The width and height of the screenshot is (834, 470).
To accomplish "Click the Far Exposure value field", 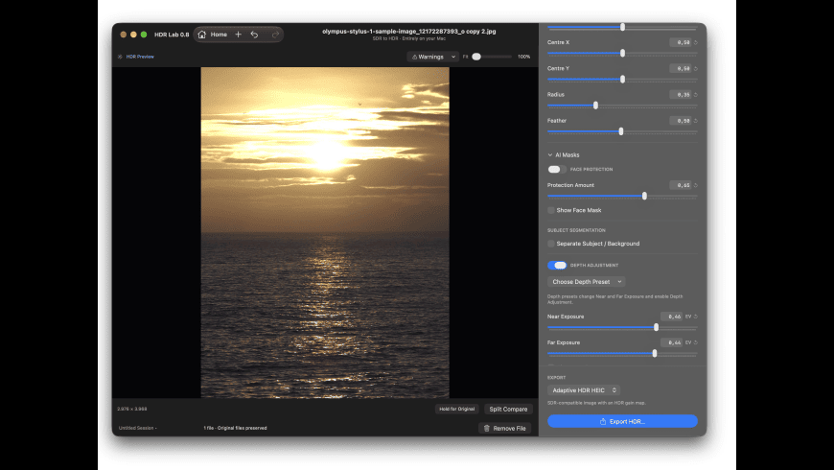I will (x=672, y=342).
